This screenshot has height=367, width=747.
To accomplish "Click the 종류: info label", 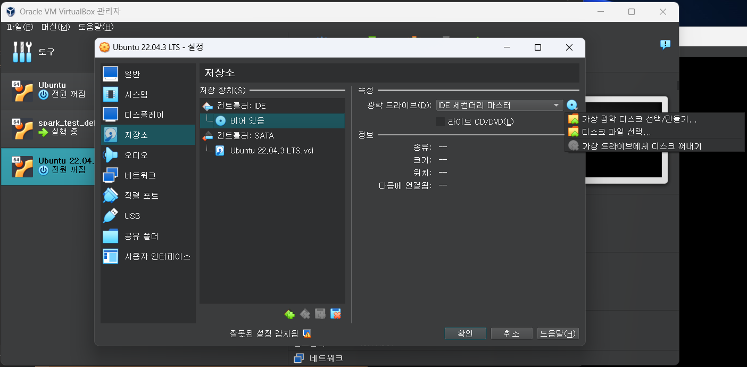I will 422,146.
